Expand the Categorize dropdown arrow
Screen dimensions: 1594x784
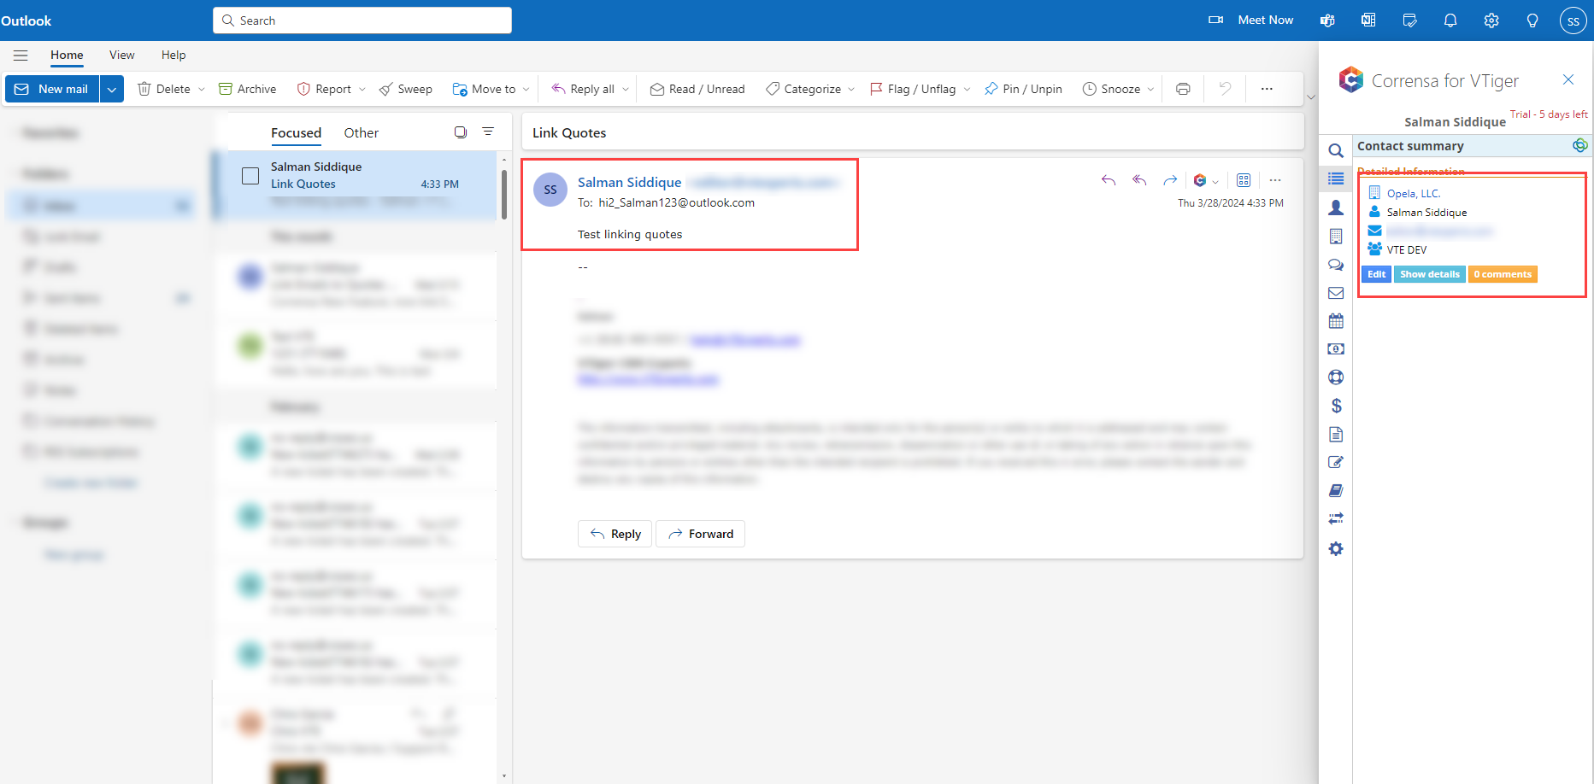pos(851,89)
